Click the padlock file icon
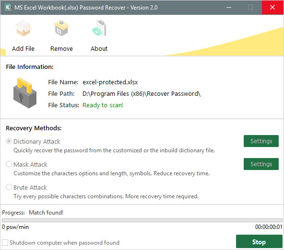 pos(25,93)
